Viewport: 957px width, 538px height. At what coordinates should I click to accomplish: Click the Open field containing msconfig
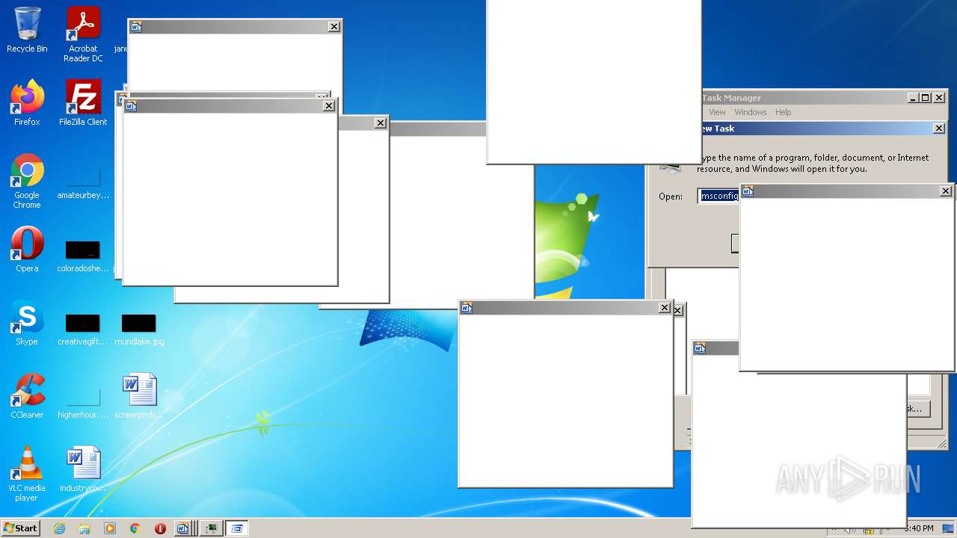point(718,196)
